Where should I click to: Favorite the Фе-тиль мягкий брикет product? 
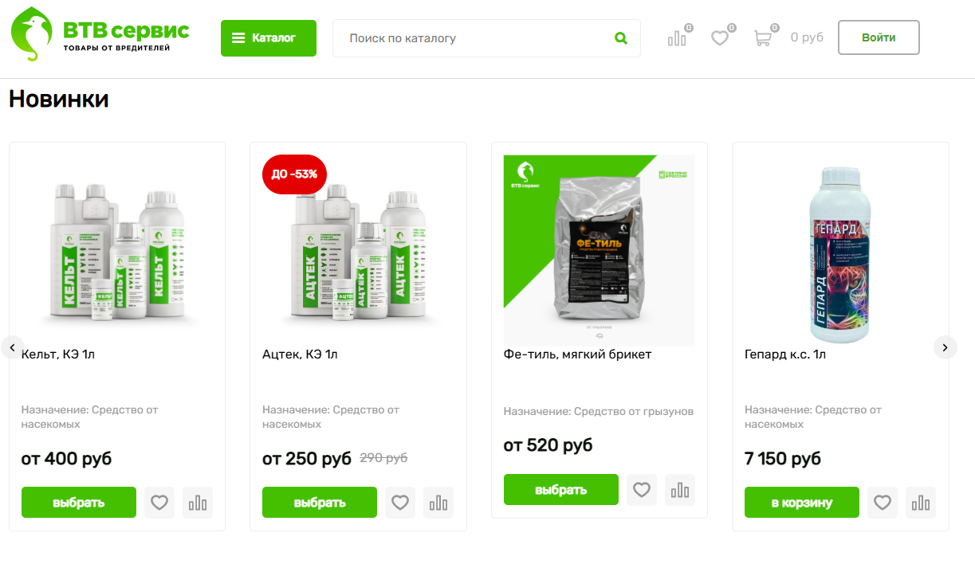642,490
